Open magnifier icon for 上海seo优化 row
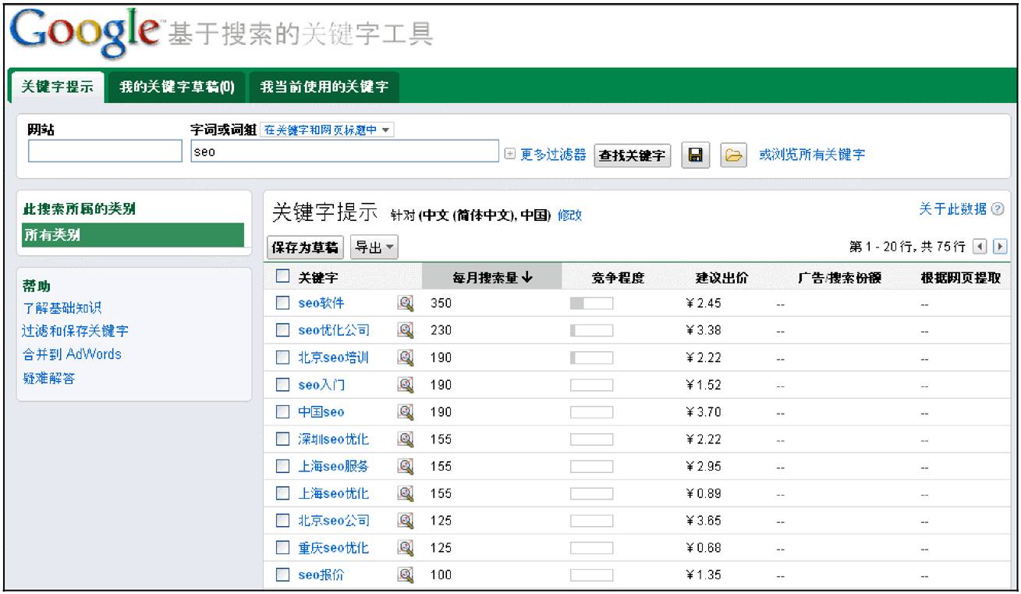This screenshot has height=594, width=1021. [x=406, y=493]
